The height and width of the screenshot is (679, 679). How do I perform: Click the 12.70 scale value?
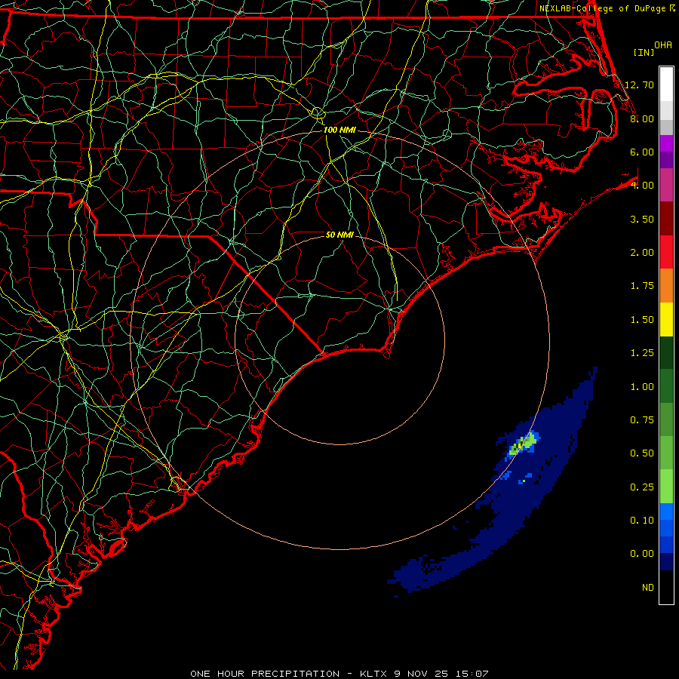point(639,84)
